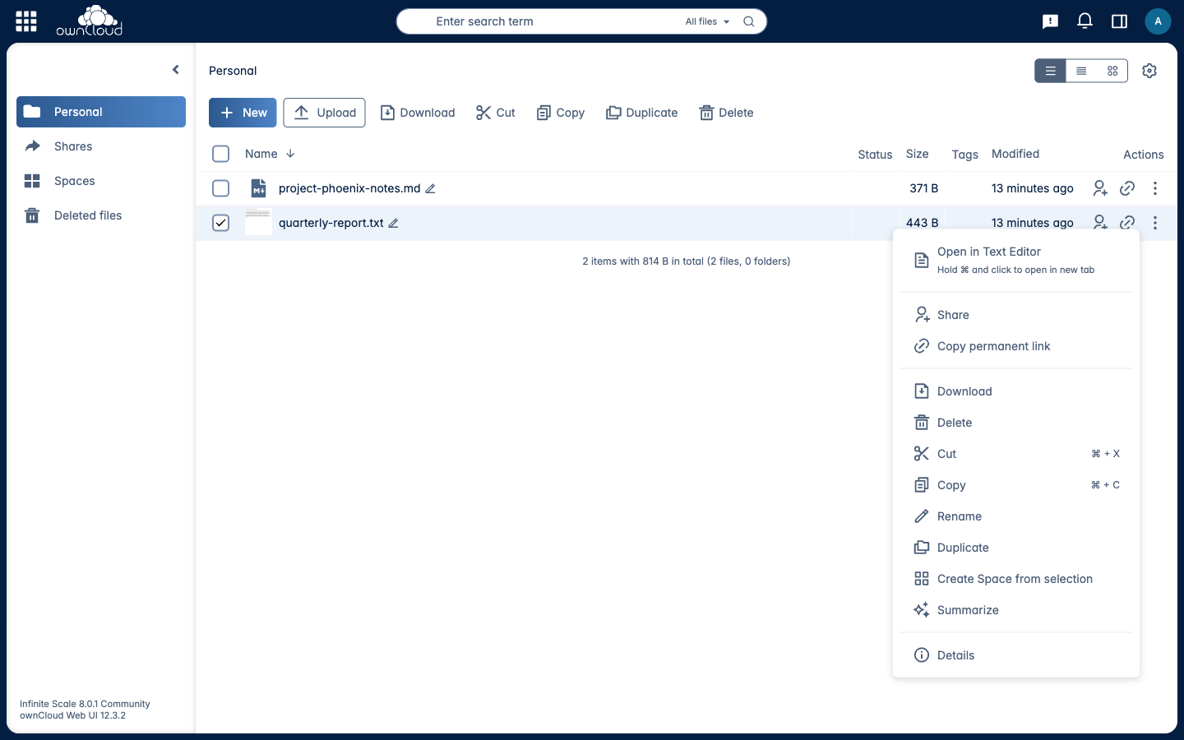
Task: Switch to the condensed table view
Action: click(x=1081, y=71)
